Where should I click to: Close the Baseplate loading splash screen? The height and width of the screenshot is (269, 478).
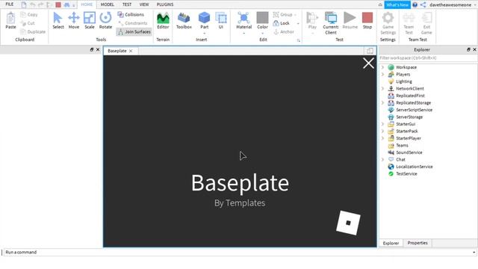pyautogui.click(x=368, y=63)
